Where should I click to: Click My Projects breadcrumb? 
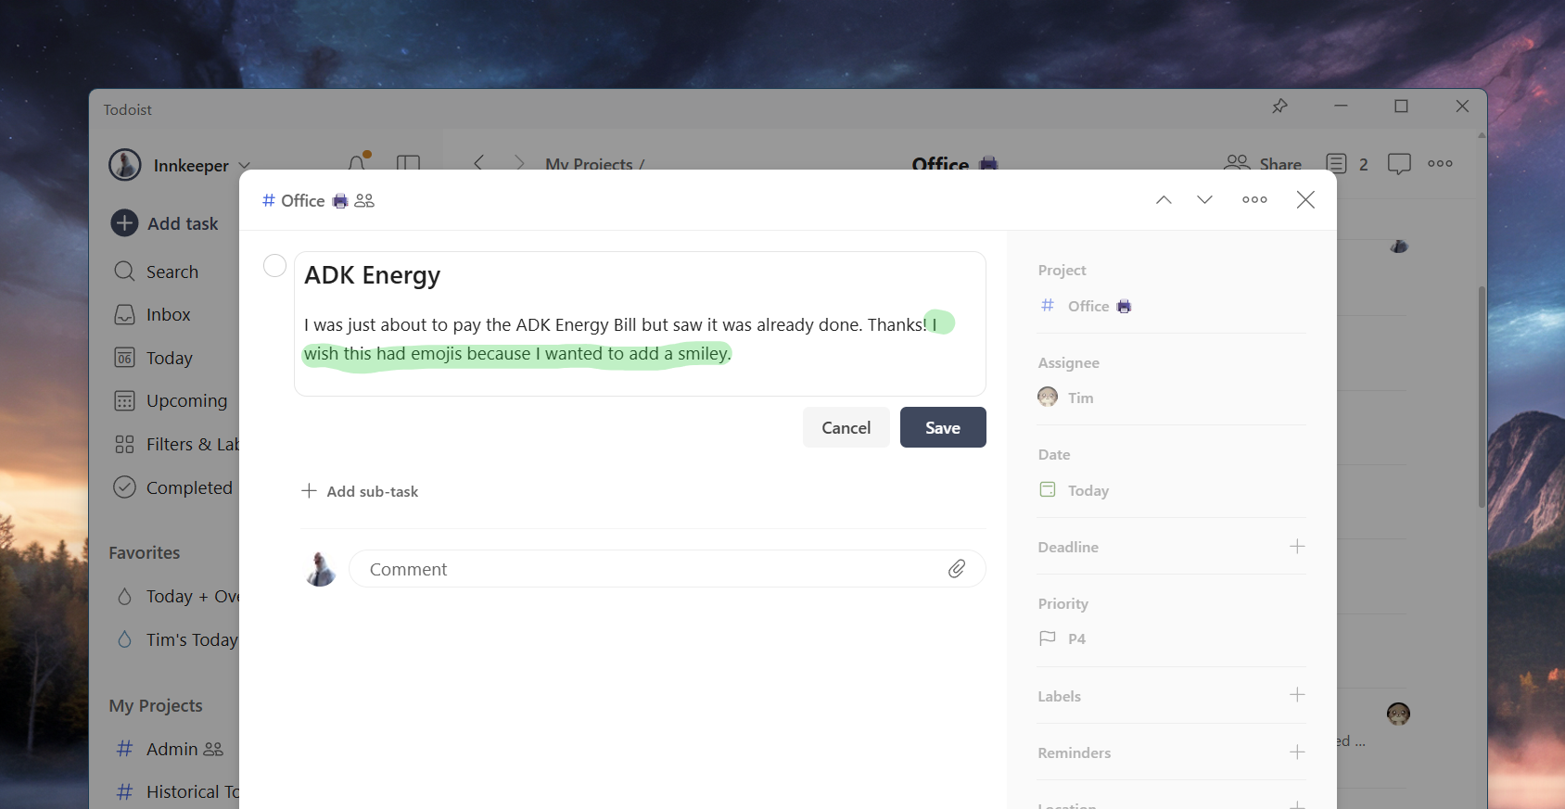pyautogui.click(x=589, y=164)
